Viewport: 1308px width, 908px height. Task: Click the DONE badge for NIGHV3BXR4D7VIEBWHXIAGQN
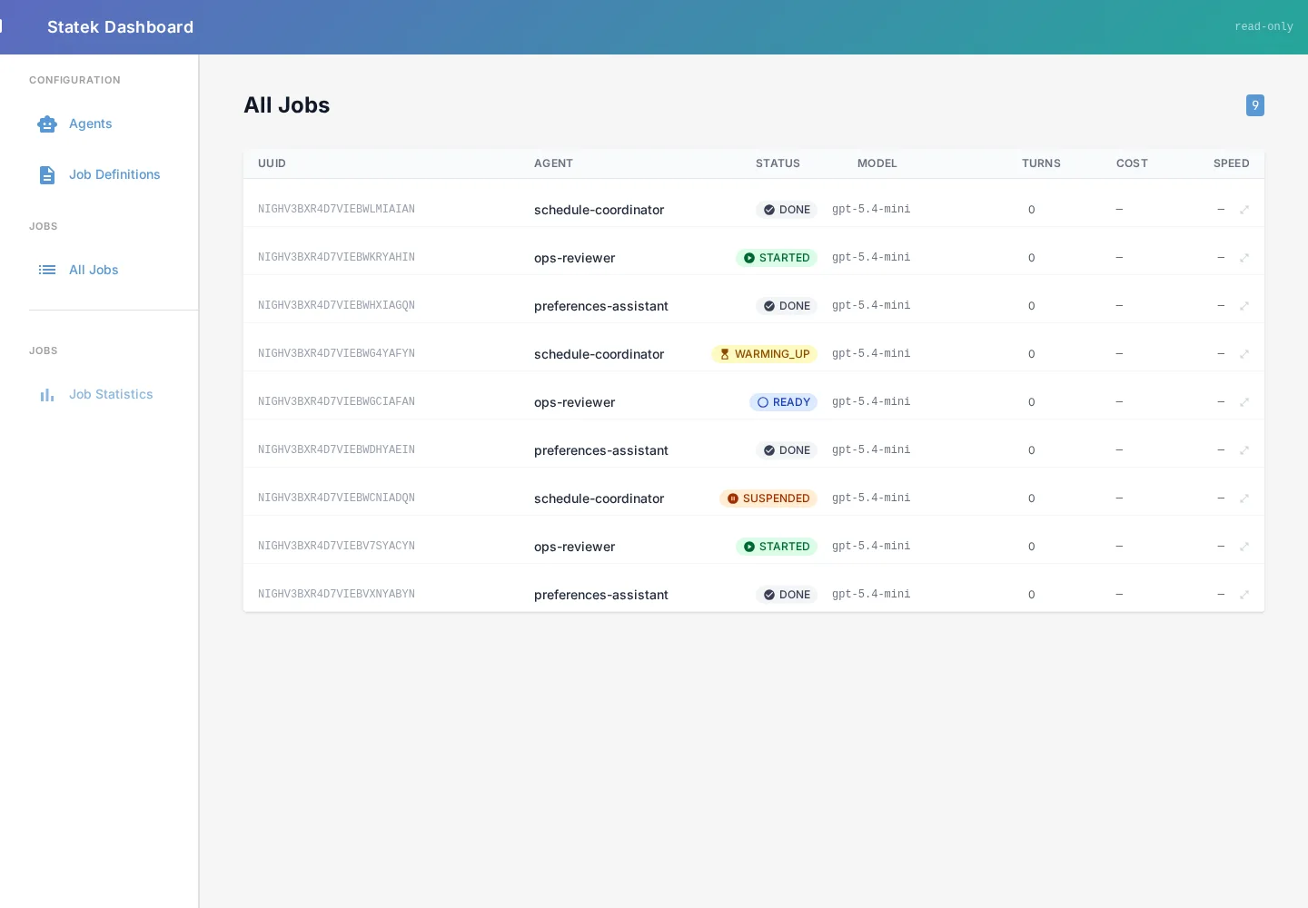(x=787, y=306)
